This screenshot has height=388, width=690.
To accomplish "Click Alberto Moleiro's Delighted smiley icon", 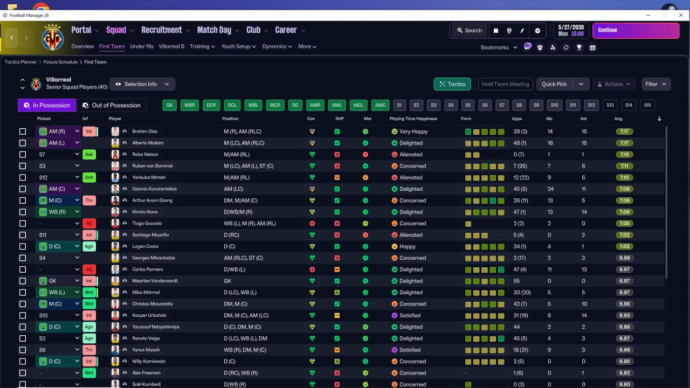I will click(x=394, y=143).
